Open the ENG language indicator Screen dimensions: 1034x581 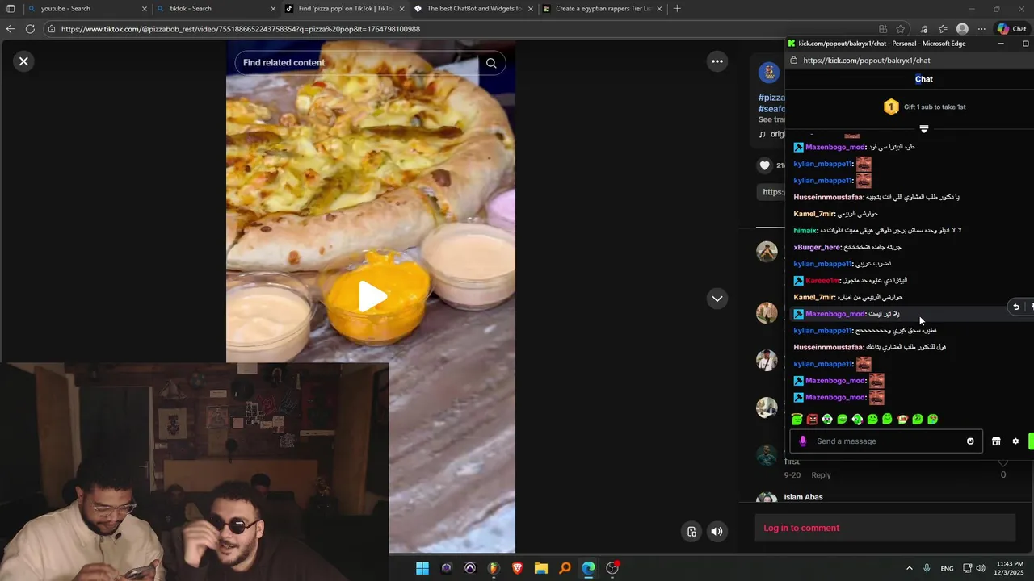click(947, 569)
